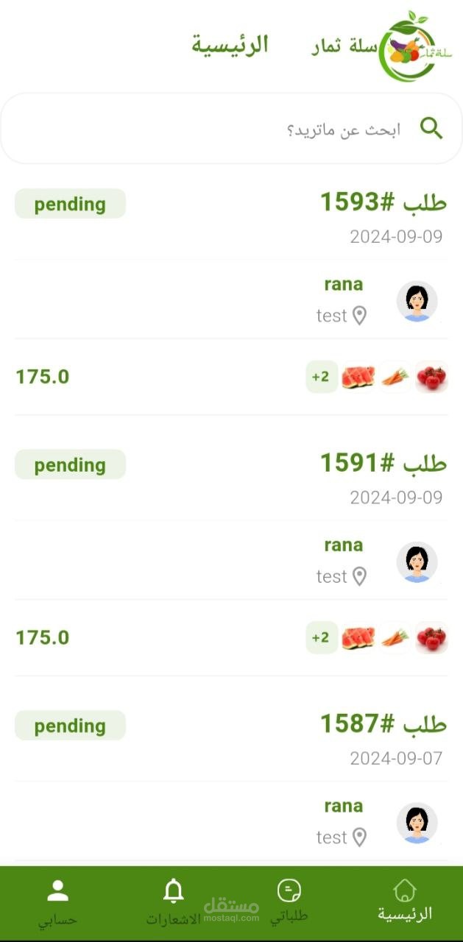Select الرئيسية home icon in bottom bar
Viewport: 463px width, 942px height.
(x=405, y=892)
